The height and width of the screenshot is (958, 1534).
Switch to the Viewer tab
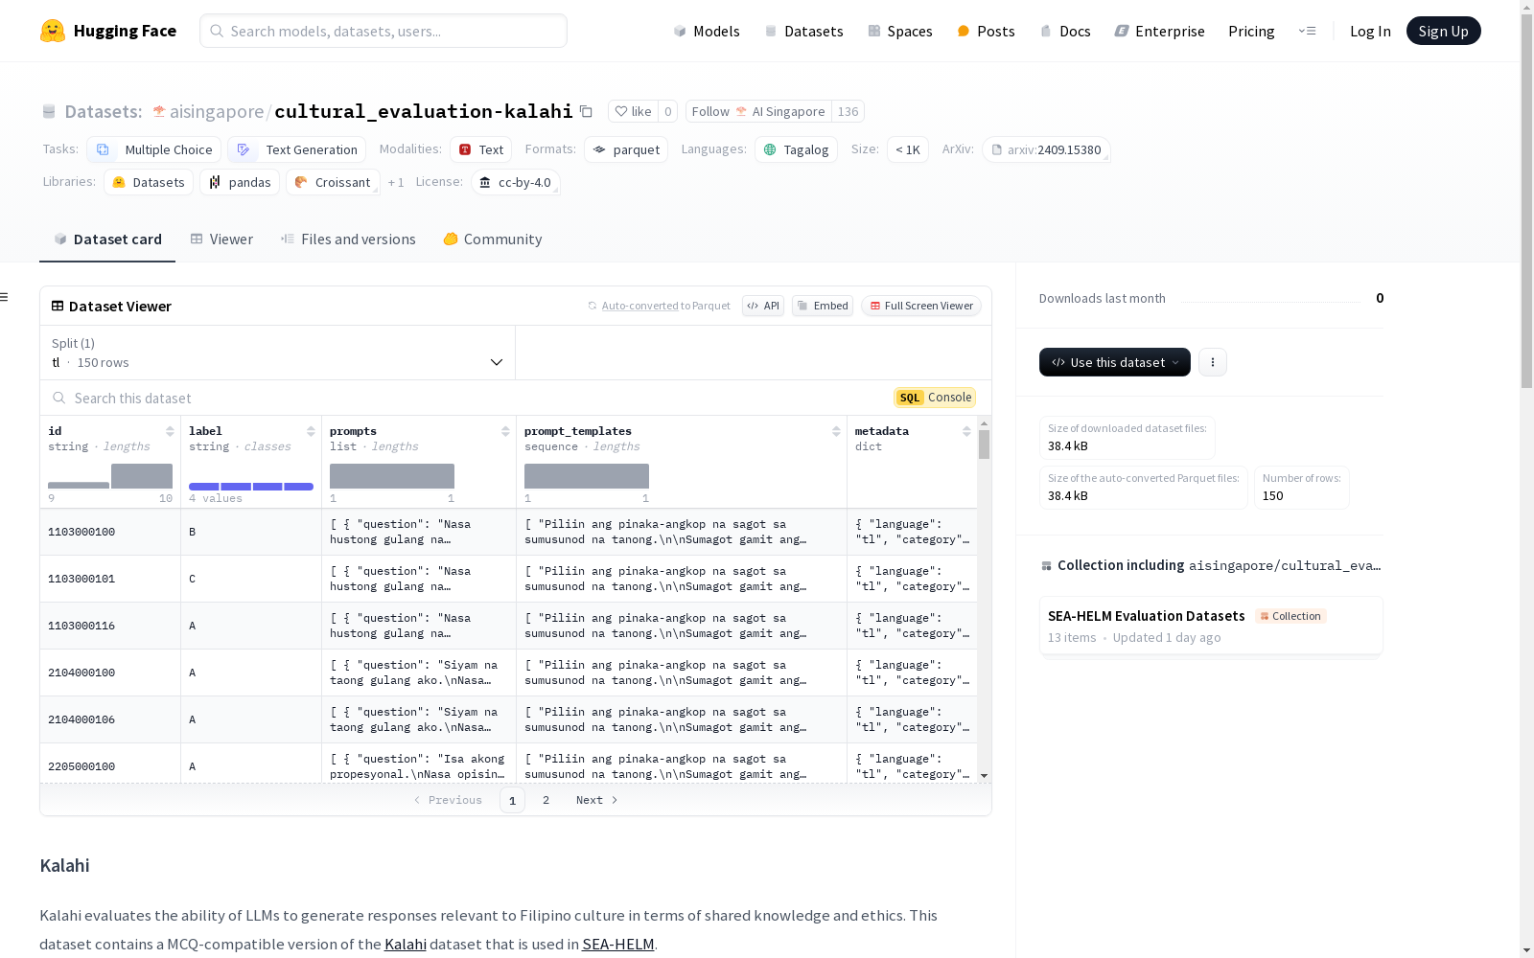pyautogui.click(x=221, y=239)
